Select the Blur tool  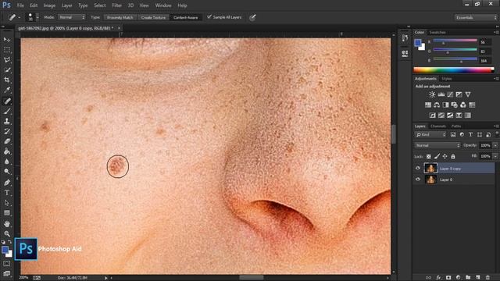point(7,162)
